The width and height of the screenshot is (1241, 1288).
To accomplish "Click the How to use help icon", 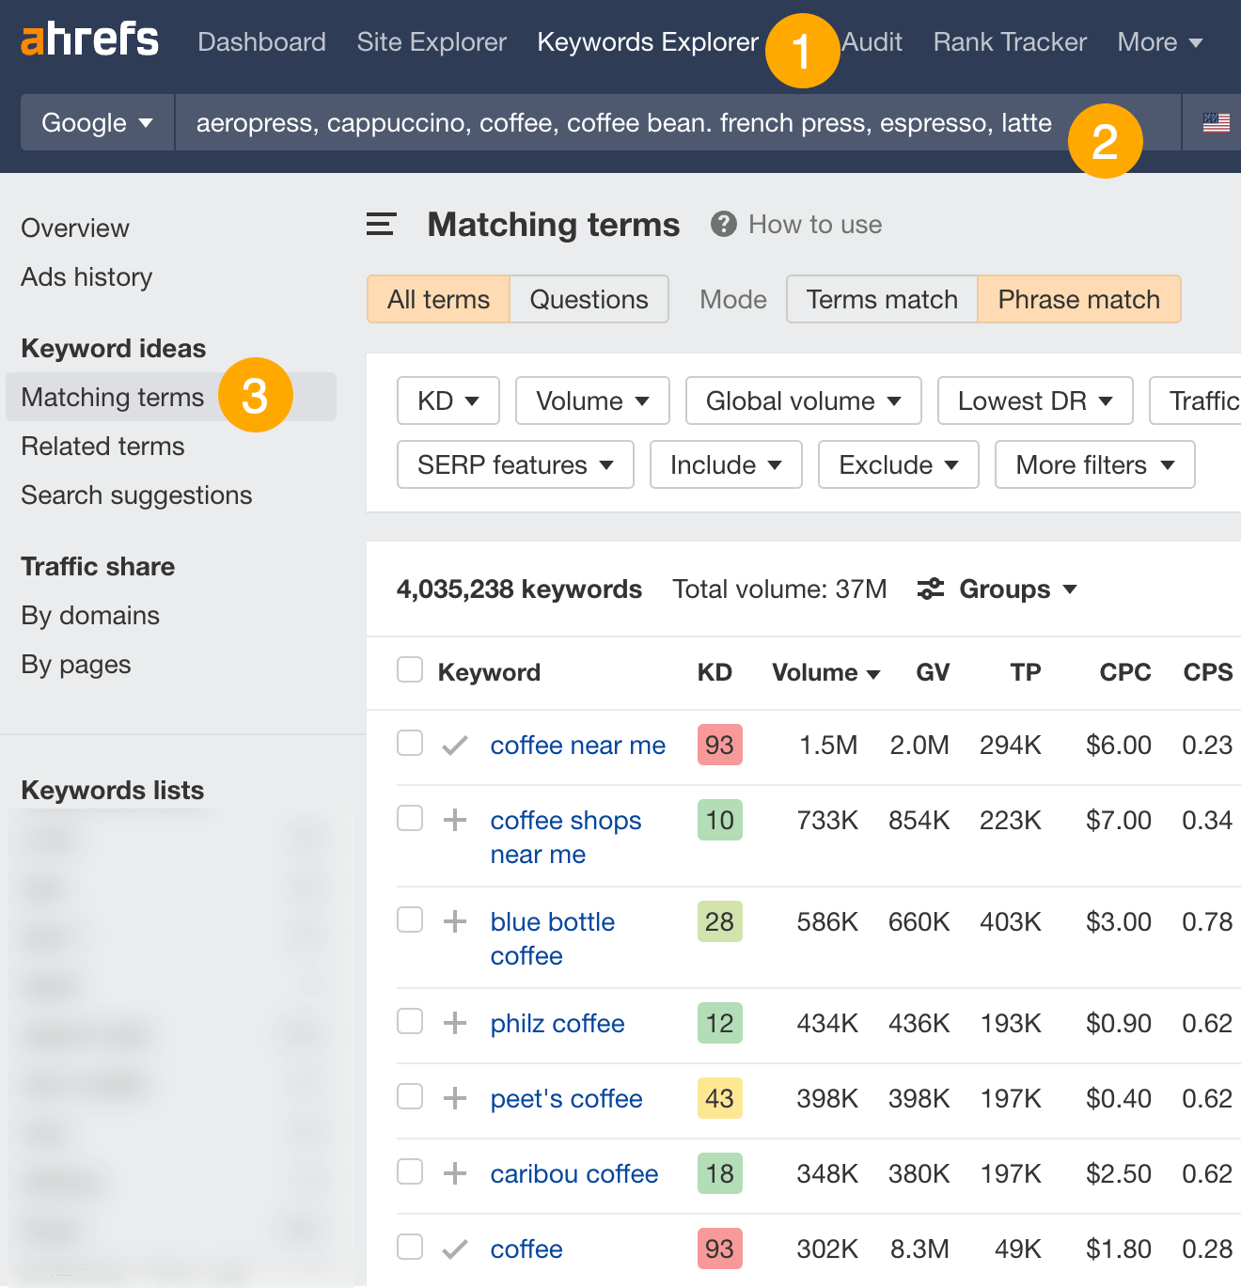I will [x=723, y=225].
